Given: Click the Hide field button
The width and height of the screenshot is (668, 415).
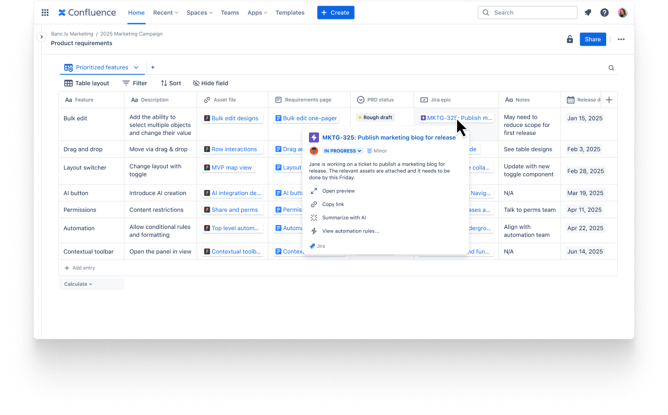Looking at the screenshot, I should 210,83.
